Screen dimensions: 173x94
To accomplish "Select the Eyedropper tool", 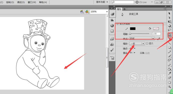I will click(169, 73).
